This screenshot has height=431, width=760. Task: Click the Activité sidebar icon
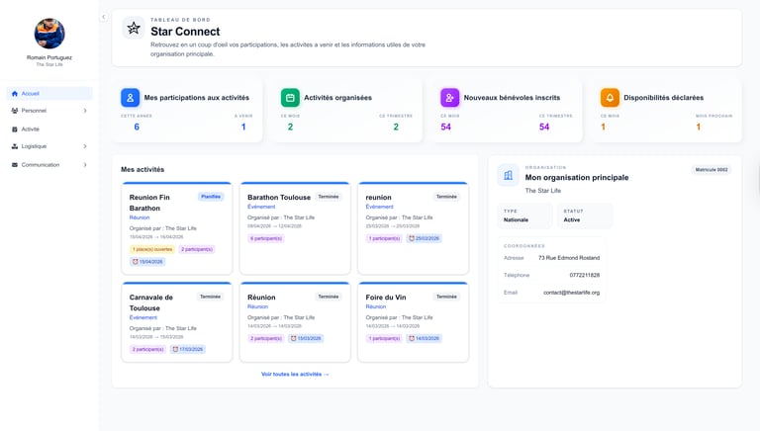(x=15, y=129)
